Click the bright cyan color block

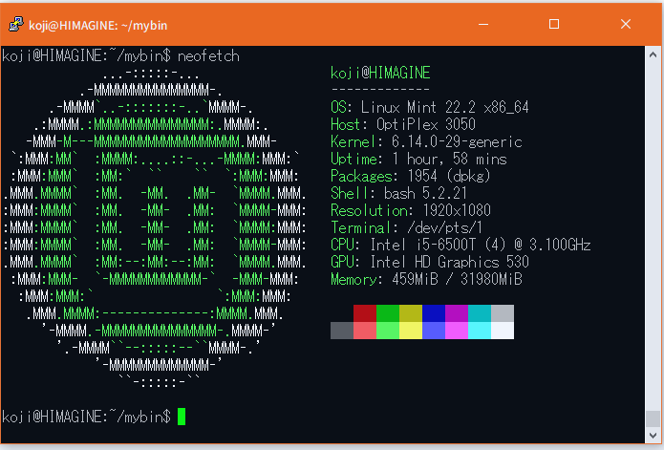click(x=479, y=331)
